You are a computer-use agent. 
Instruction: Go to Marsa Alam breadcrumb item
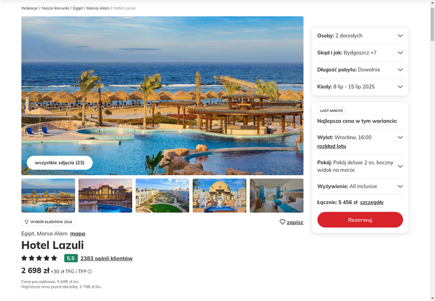(x=98, y=8)
